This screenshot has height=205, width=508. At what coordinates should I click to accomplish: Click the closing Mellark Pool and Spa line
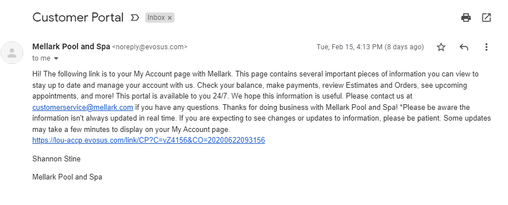(67, 177)
